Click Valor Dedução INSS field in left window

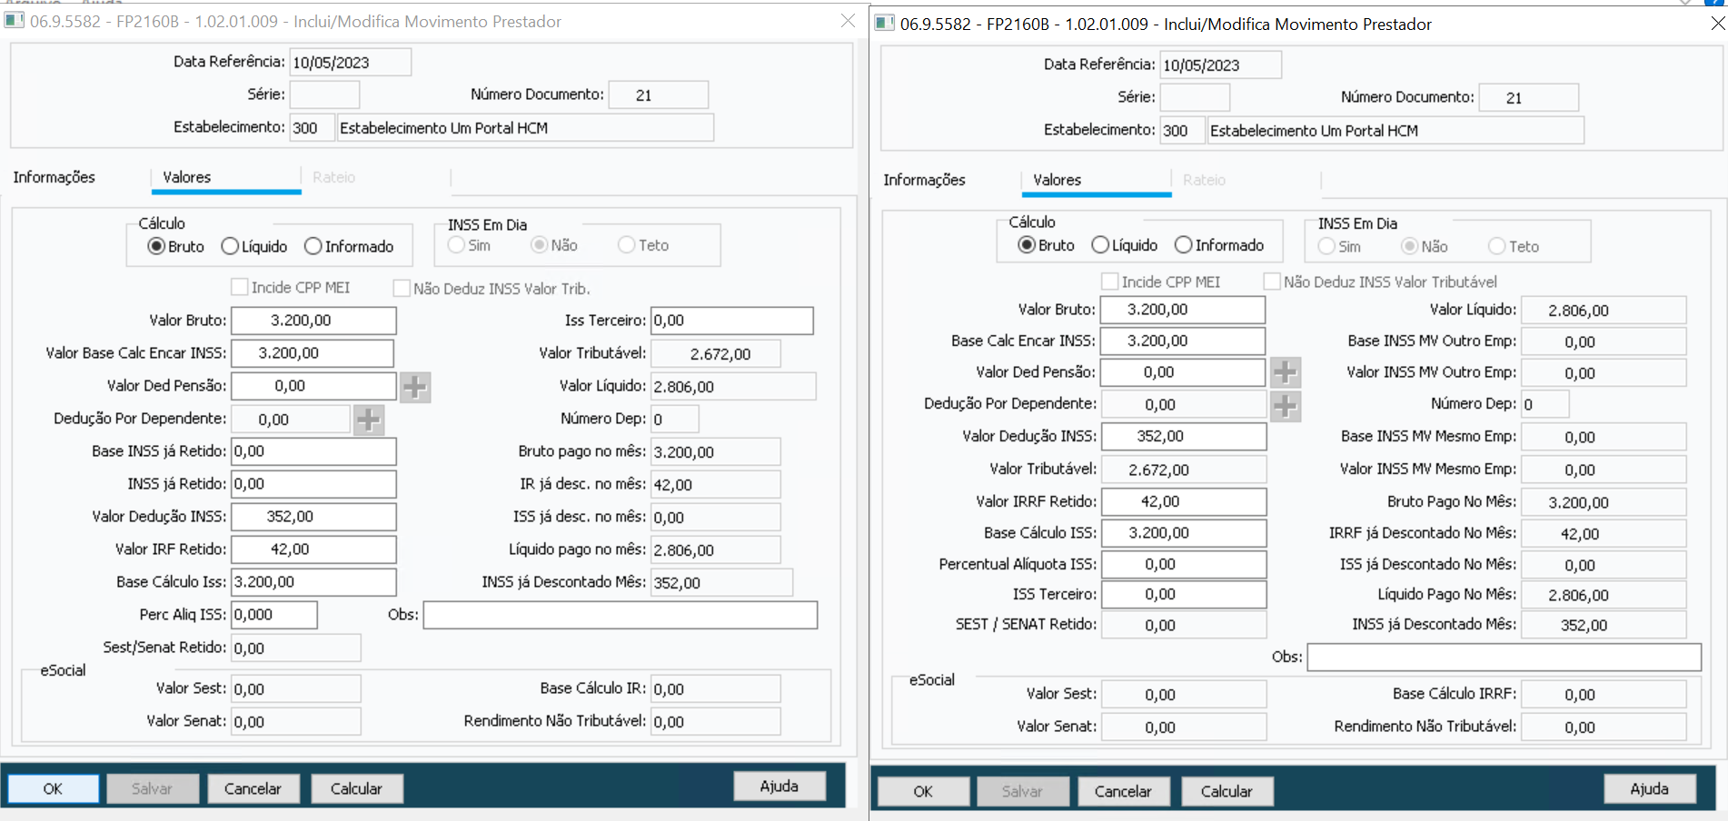(313, 517)
